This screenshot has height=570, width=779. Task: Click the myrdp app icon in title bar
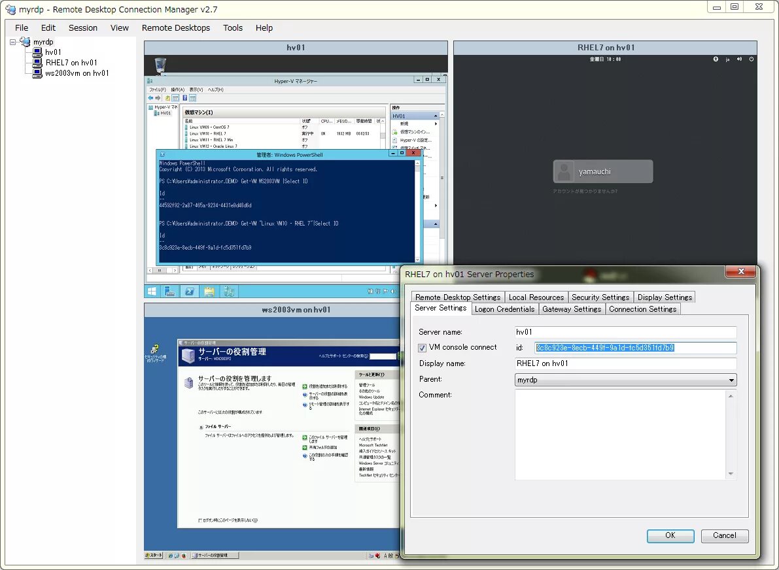pyautogui.click(x=10, y=9)
